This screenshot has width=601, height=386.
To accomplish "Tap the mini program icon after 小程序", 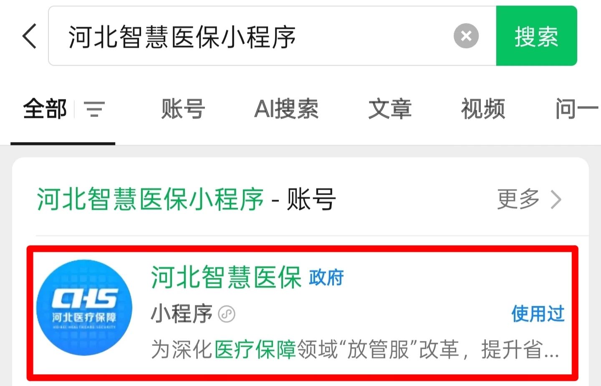I will pos(227,314).
